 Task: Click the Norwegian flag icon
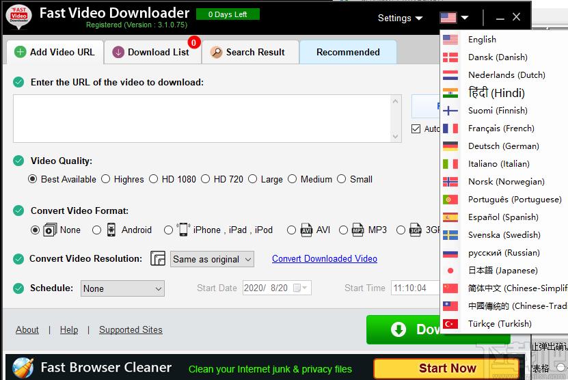450,182
